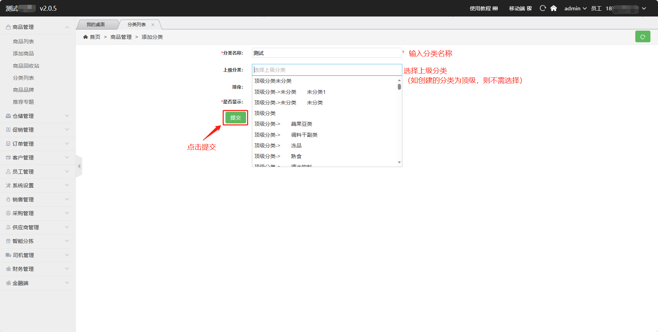Open the 移动端 QR code icon
This screenshot has height=332, width=658.
(x=529, y=9)
